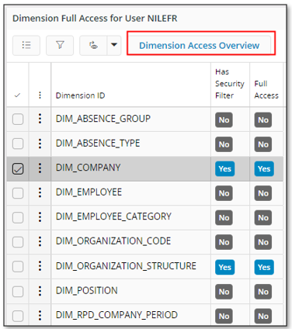Click the filter funnel icon
292x329 pixels.
60,46
